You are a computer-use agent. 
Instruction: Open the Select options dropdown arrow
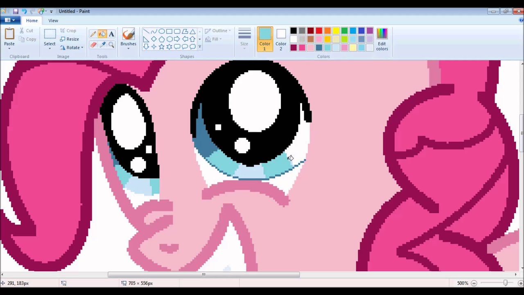50,49
